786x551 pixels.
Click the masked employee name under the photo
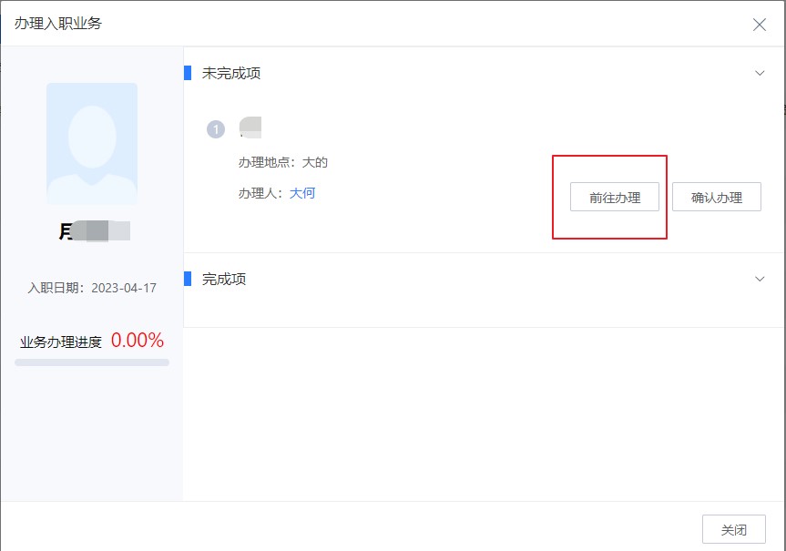[90, 230]
